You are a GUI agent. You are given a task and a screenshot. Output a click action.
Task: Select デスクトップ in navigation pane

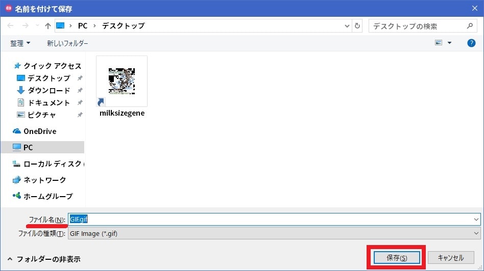43,78
